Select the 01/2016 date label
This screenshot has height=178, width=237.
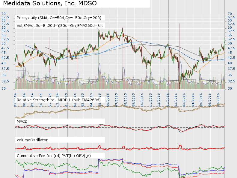[167, 100]
